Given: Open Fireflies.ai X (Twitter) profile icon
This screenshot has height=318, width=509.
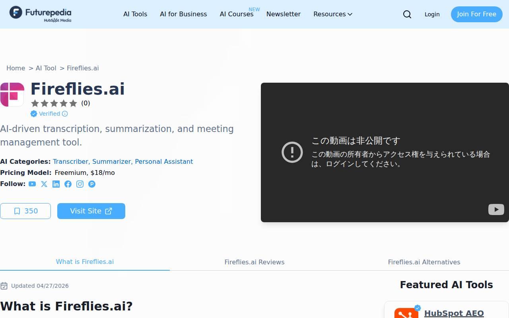Looking at the screenshot, I should 44,184.
